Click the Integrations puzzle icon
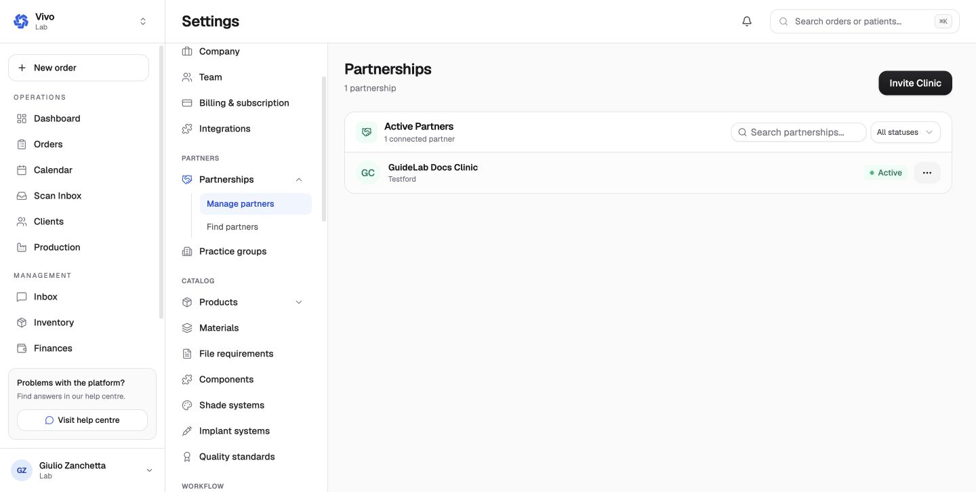The image size is (976, 492). point(187,129)
